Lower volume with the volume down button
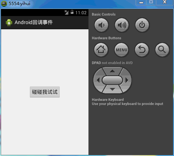This screenshot has width=174, height=156. point(101,25)
